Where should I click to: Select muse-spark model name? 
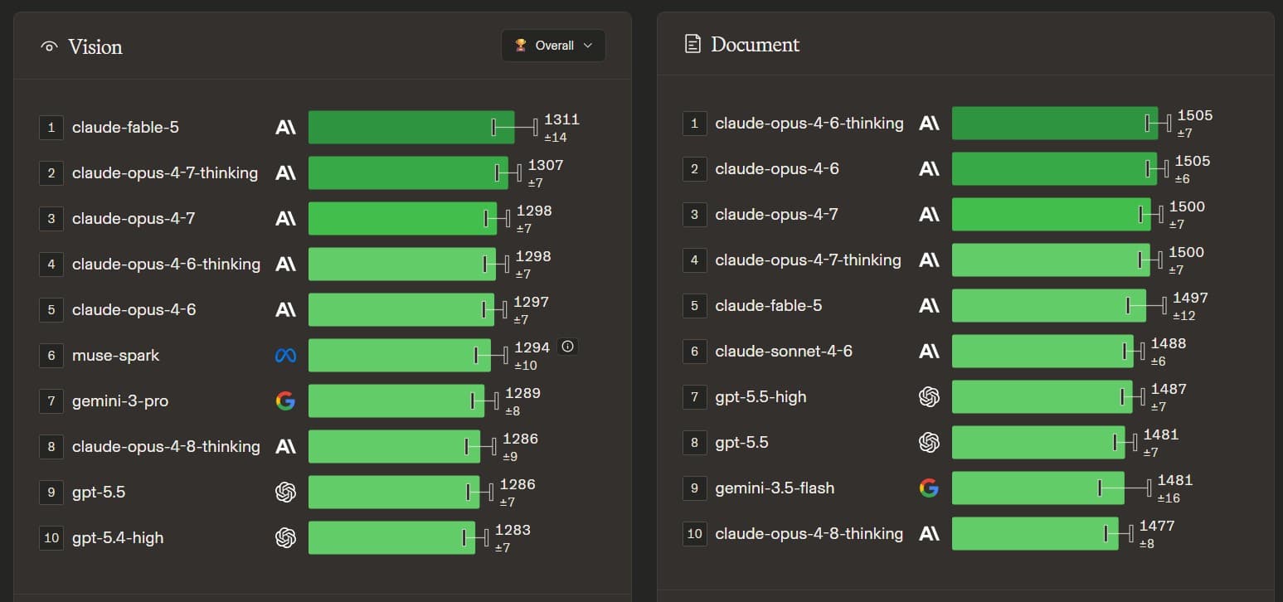tap(115, 356)
